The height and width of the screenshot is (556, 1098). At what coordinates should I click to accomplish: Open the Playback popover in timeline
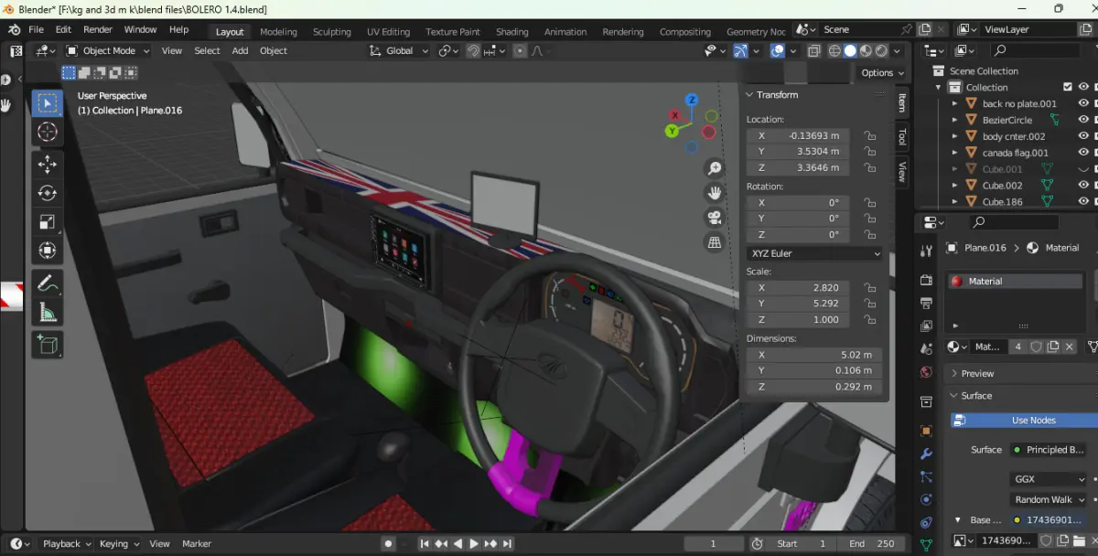click(x=68, y=544)
